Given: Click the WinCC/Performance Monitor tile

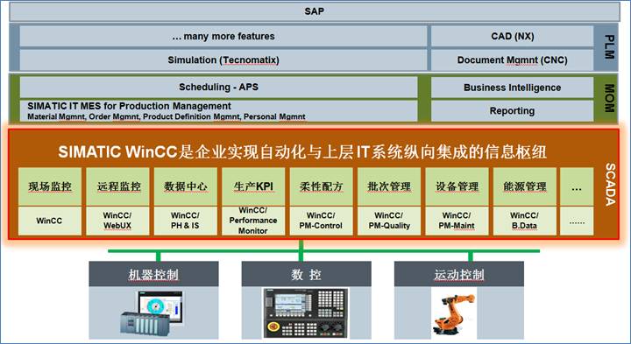Looking at the screenshot, I should (253, 221).
